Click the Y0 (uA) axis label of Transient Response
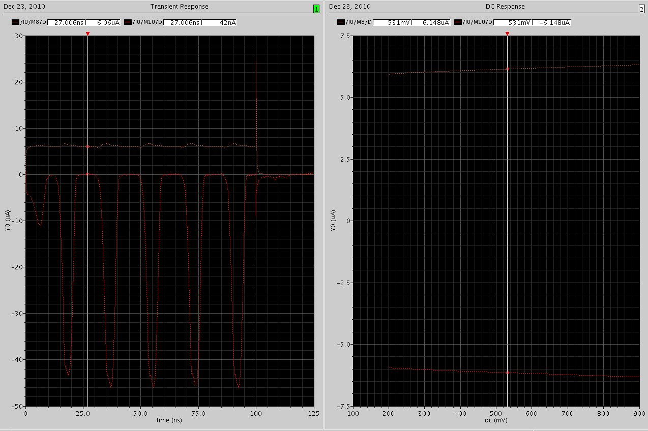This screenshot has height=431, width=648. click(7, 221)
